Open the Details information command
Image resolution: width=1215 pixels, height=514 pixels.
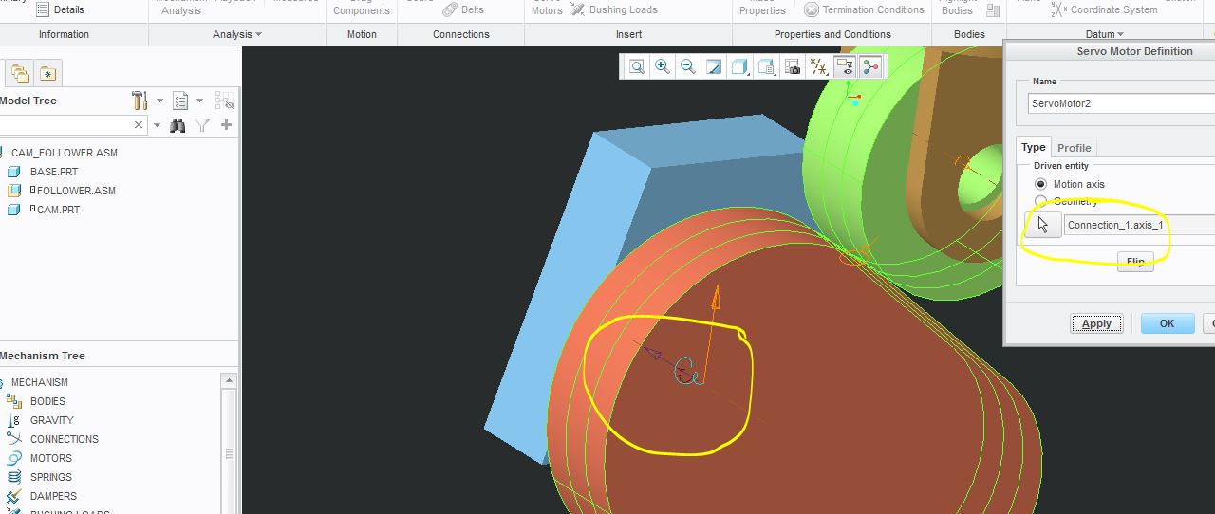[58, 9]
